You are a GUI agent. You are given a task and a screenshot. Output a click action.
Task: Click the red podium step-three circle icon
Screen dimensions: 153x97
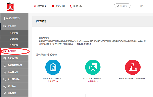(133, 67)
